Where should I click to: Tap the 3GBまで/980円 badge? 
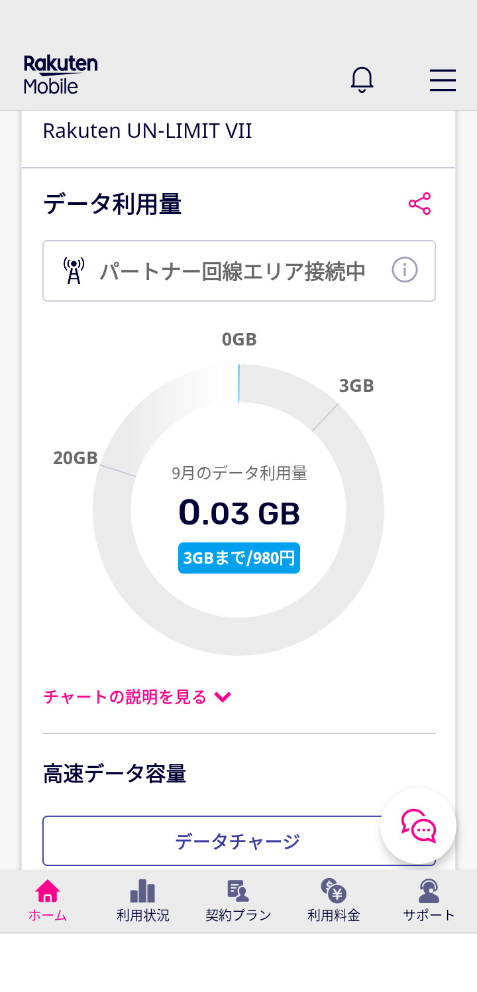[238, 558]
